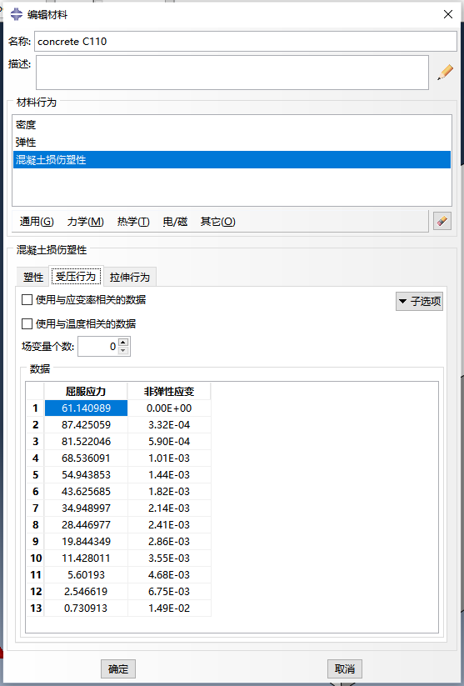The width and height of the screenshot is (464, 686).
Task: Select the cell with 1.82E-03
Action: [x=169, y=491]
